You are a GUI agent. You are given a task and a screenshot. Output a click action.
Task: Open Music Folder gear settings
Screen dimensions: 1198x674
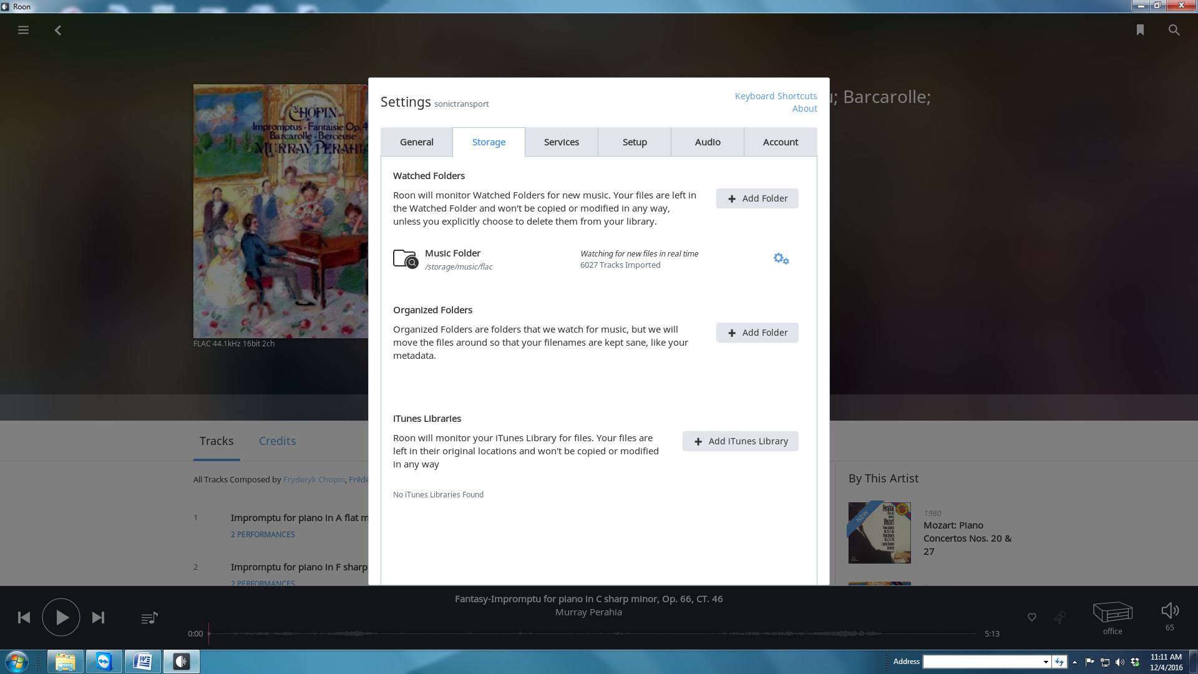781,258
